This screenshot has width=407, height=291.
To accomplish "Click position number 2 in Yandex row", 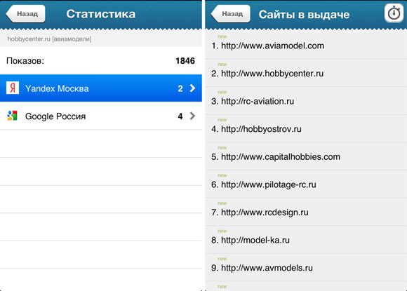I will point(180,88).
